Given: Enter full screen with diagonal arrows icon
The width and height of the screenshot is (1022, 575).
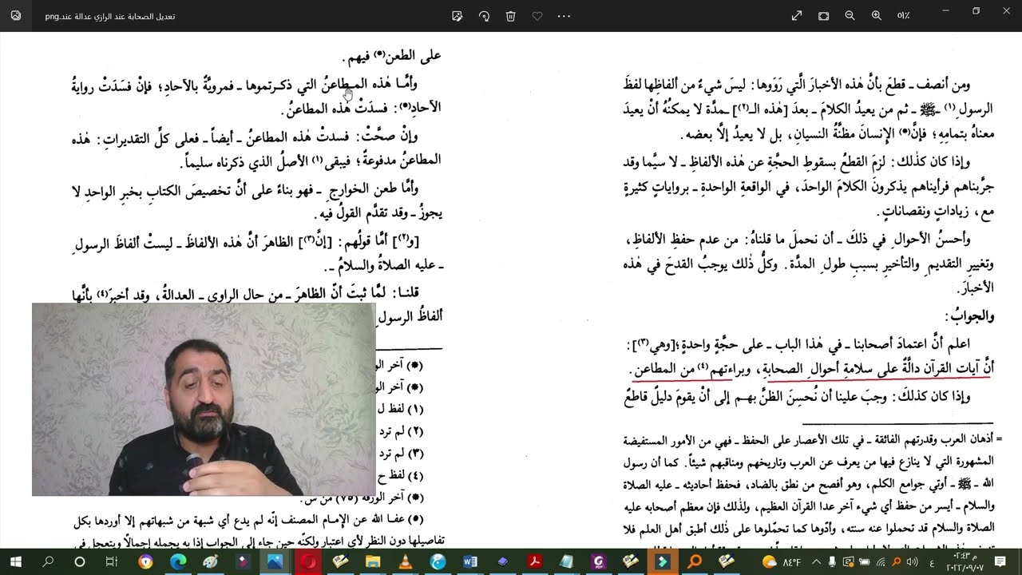Looking at the screenshot, I should (x=797, y=16).
